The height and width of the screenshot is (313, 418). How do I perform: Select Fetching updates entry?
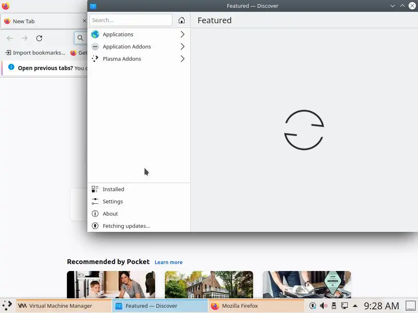coord(139,226)
